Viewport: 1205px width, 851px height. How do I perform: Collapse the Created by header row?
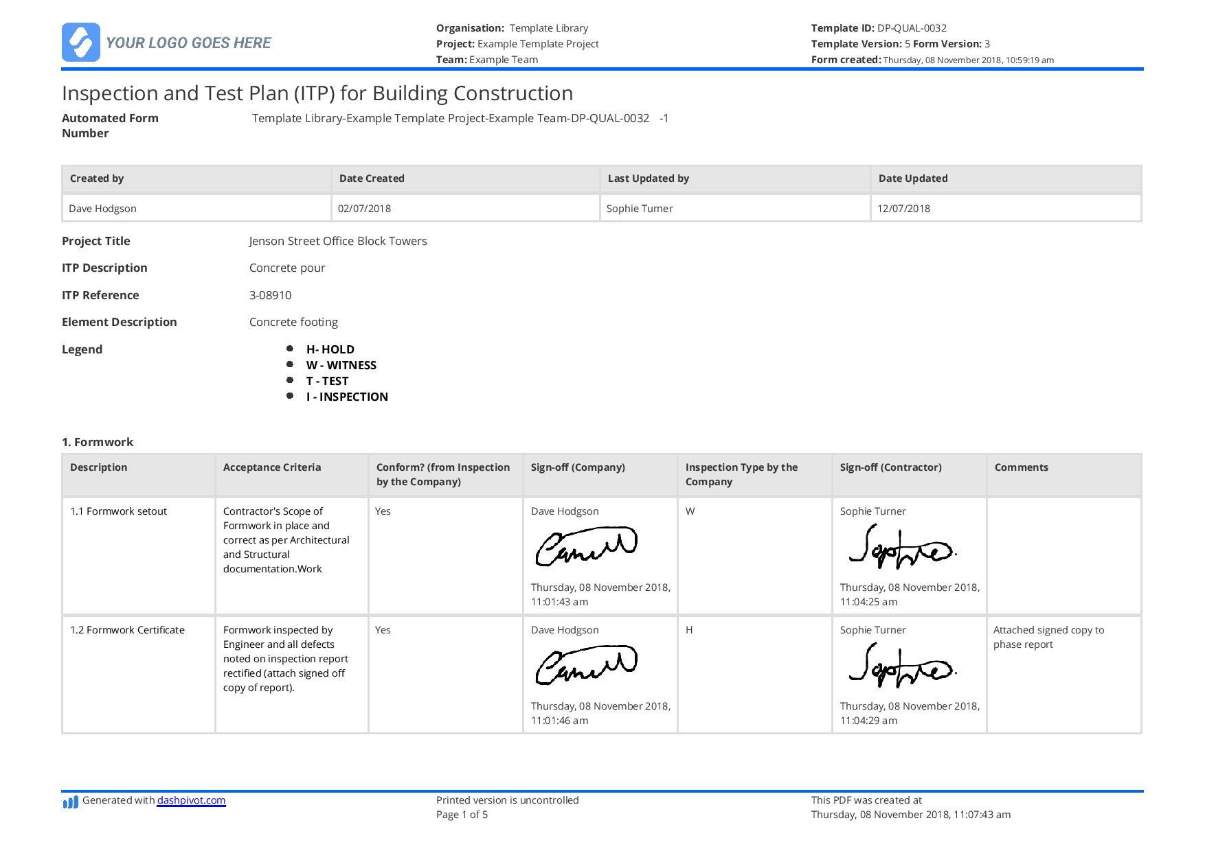pyautogui.click(x=95, y=178)
